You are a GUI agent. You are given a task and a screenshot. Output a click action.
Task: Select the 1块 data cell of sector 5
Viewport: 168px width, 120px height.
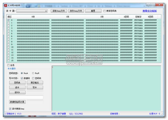click(67, 33)
